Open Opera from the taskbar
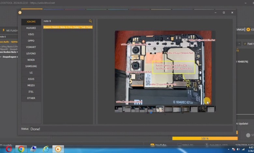 pyautogui.click(x=9, y=149)
